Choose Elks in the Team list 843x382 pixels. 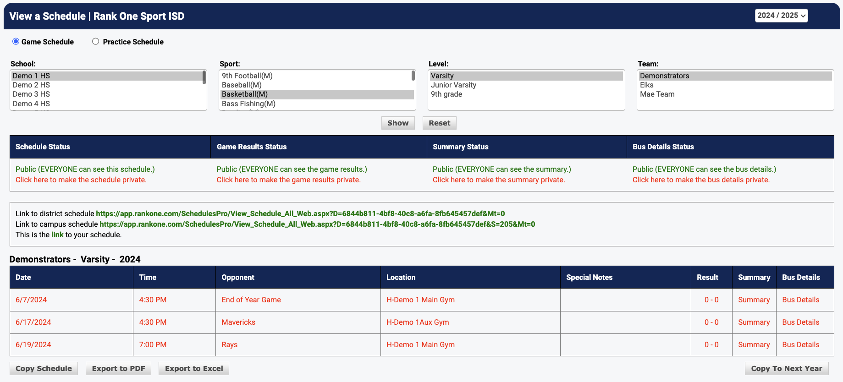click(735, 85)
